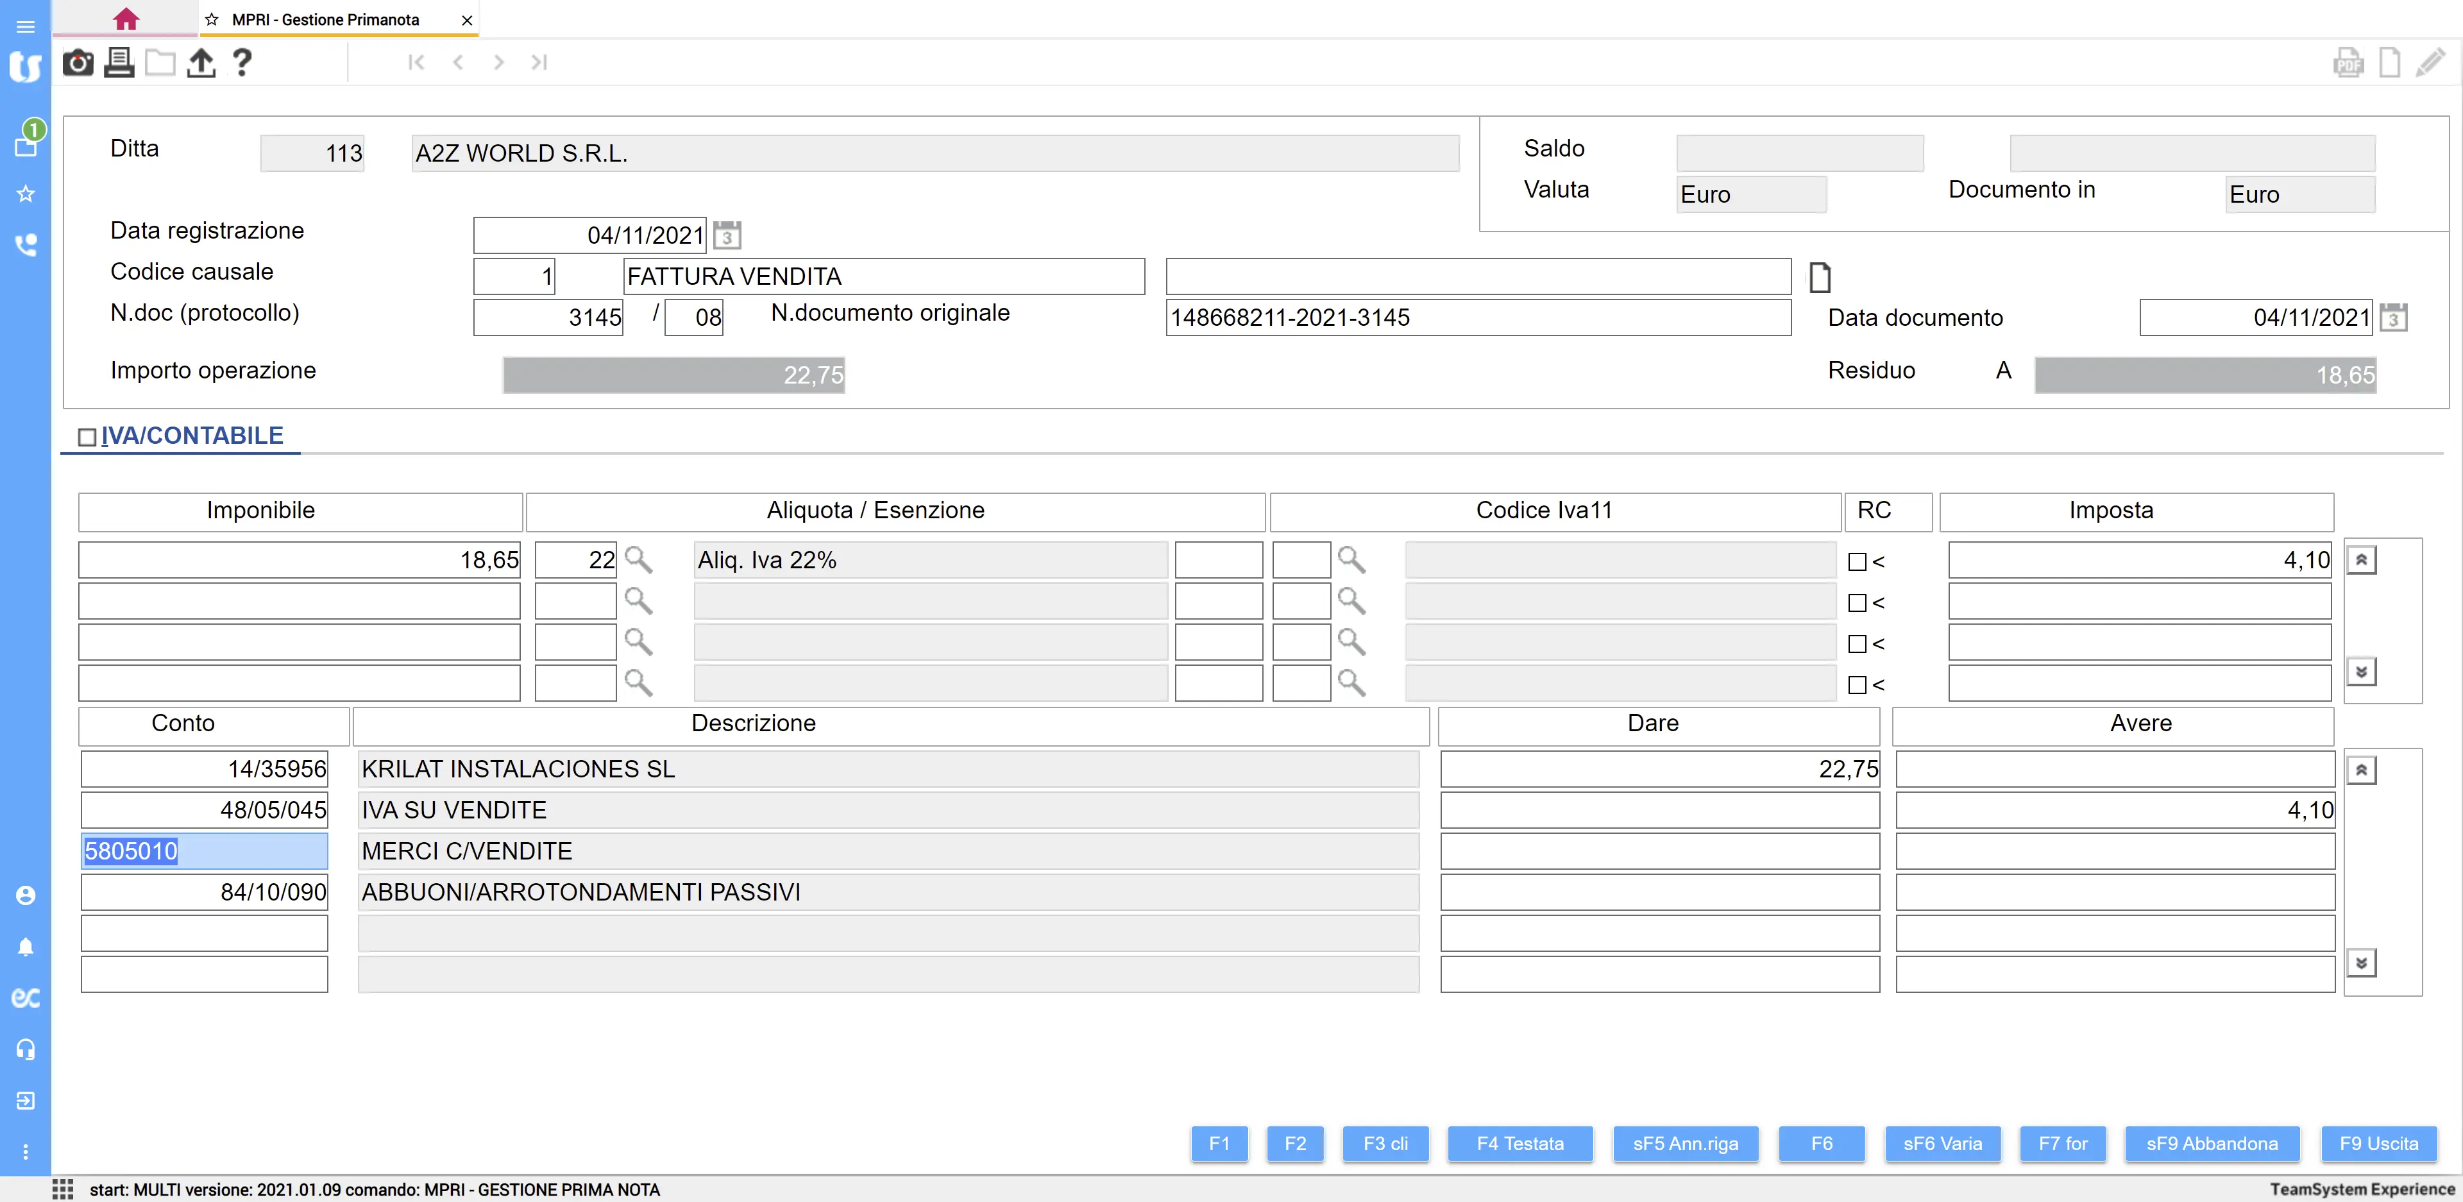
Task: Click calendar icon next to Data registrazione
Action: [x=727, y=235]
